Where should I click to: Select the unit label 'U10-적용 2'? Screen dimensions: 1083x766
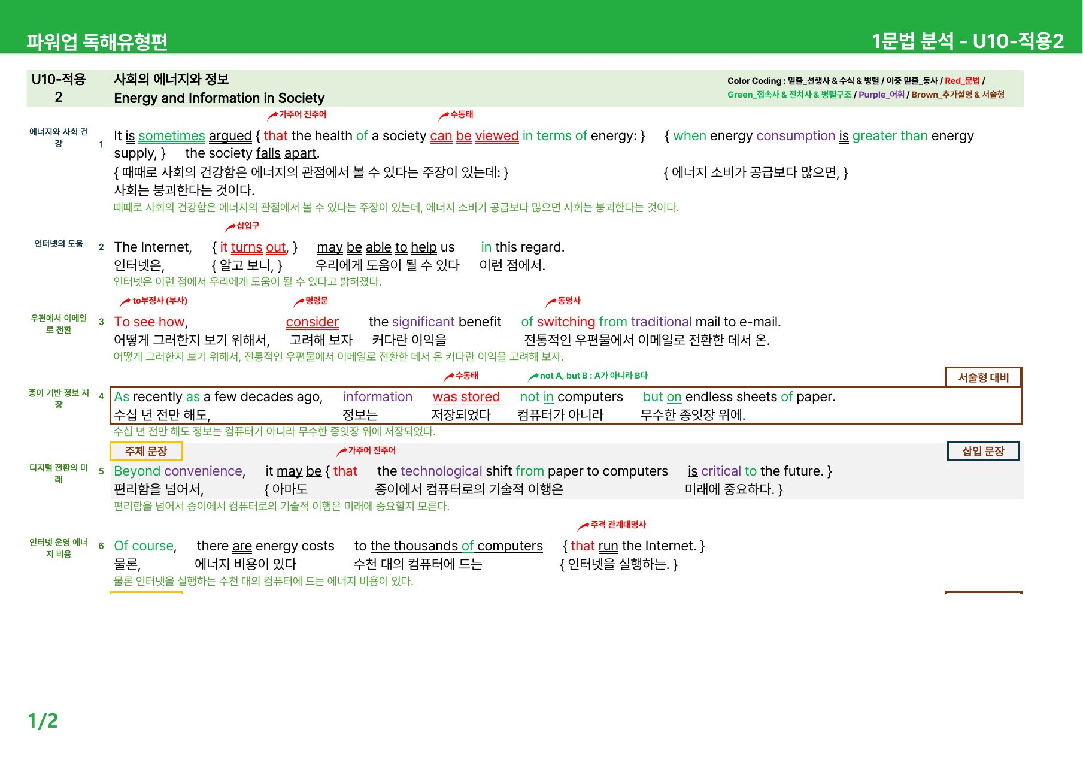[x=59, y=88]
